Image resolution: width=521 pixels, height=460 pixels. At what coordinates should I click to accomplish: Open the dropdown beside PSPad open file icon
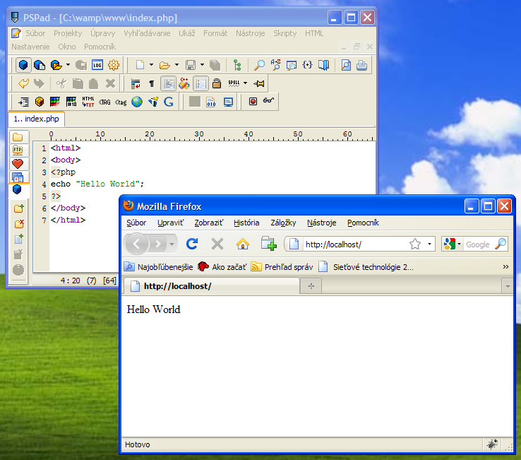176,65
